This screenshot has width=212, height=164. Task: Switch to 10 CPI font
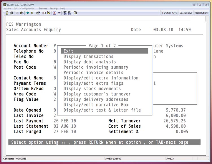click(x=65, y=13)
